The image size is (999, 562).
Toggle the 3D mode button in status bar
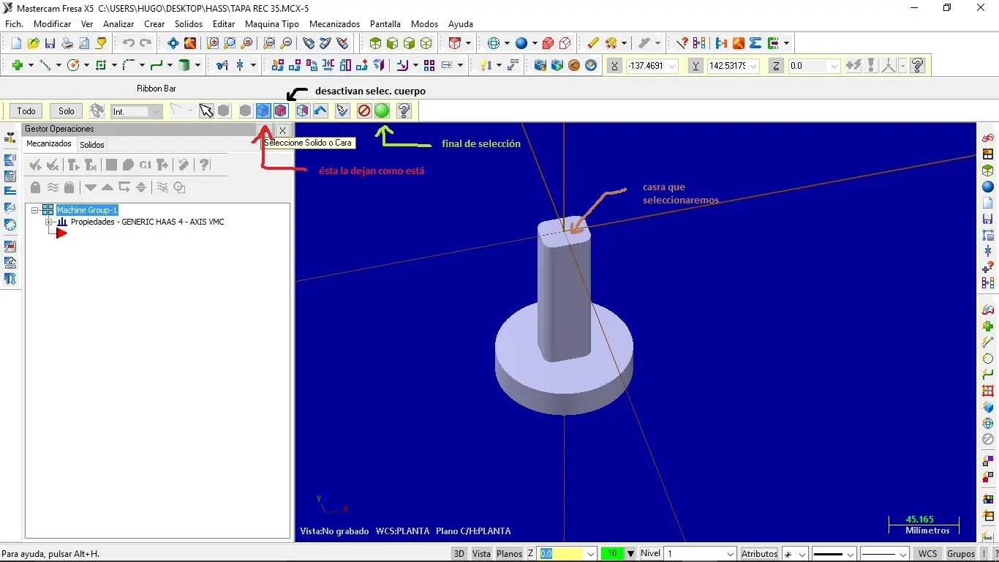tap(459, 553)
